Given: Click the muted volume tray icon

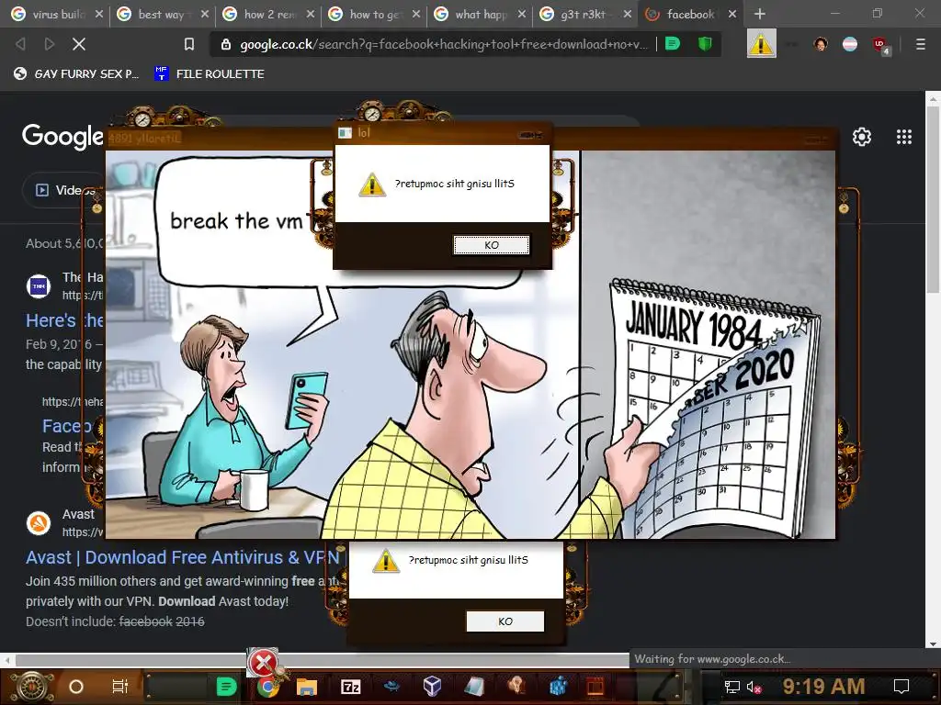Looking at the screenshot, I should (x=754, y=687).
